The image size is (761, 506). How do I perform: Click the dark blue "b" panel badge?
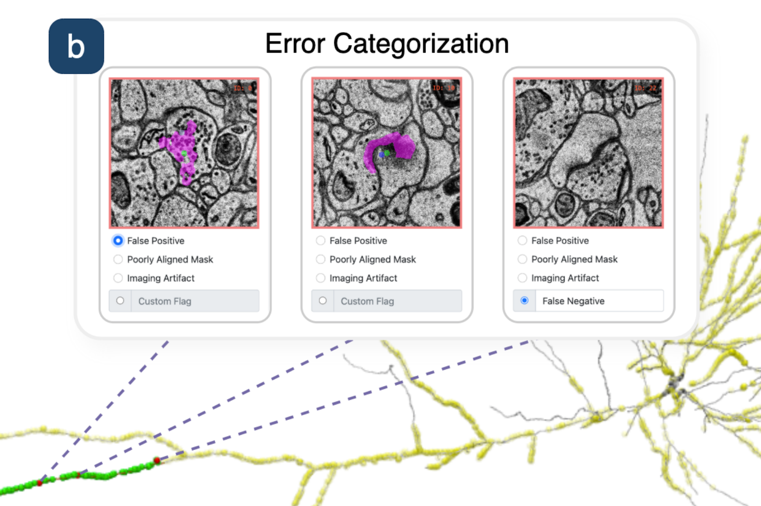76,46
